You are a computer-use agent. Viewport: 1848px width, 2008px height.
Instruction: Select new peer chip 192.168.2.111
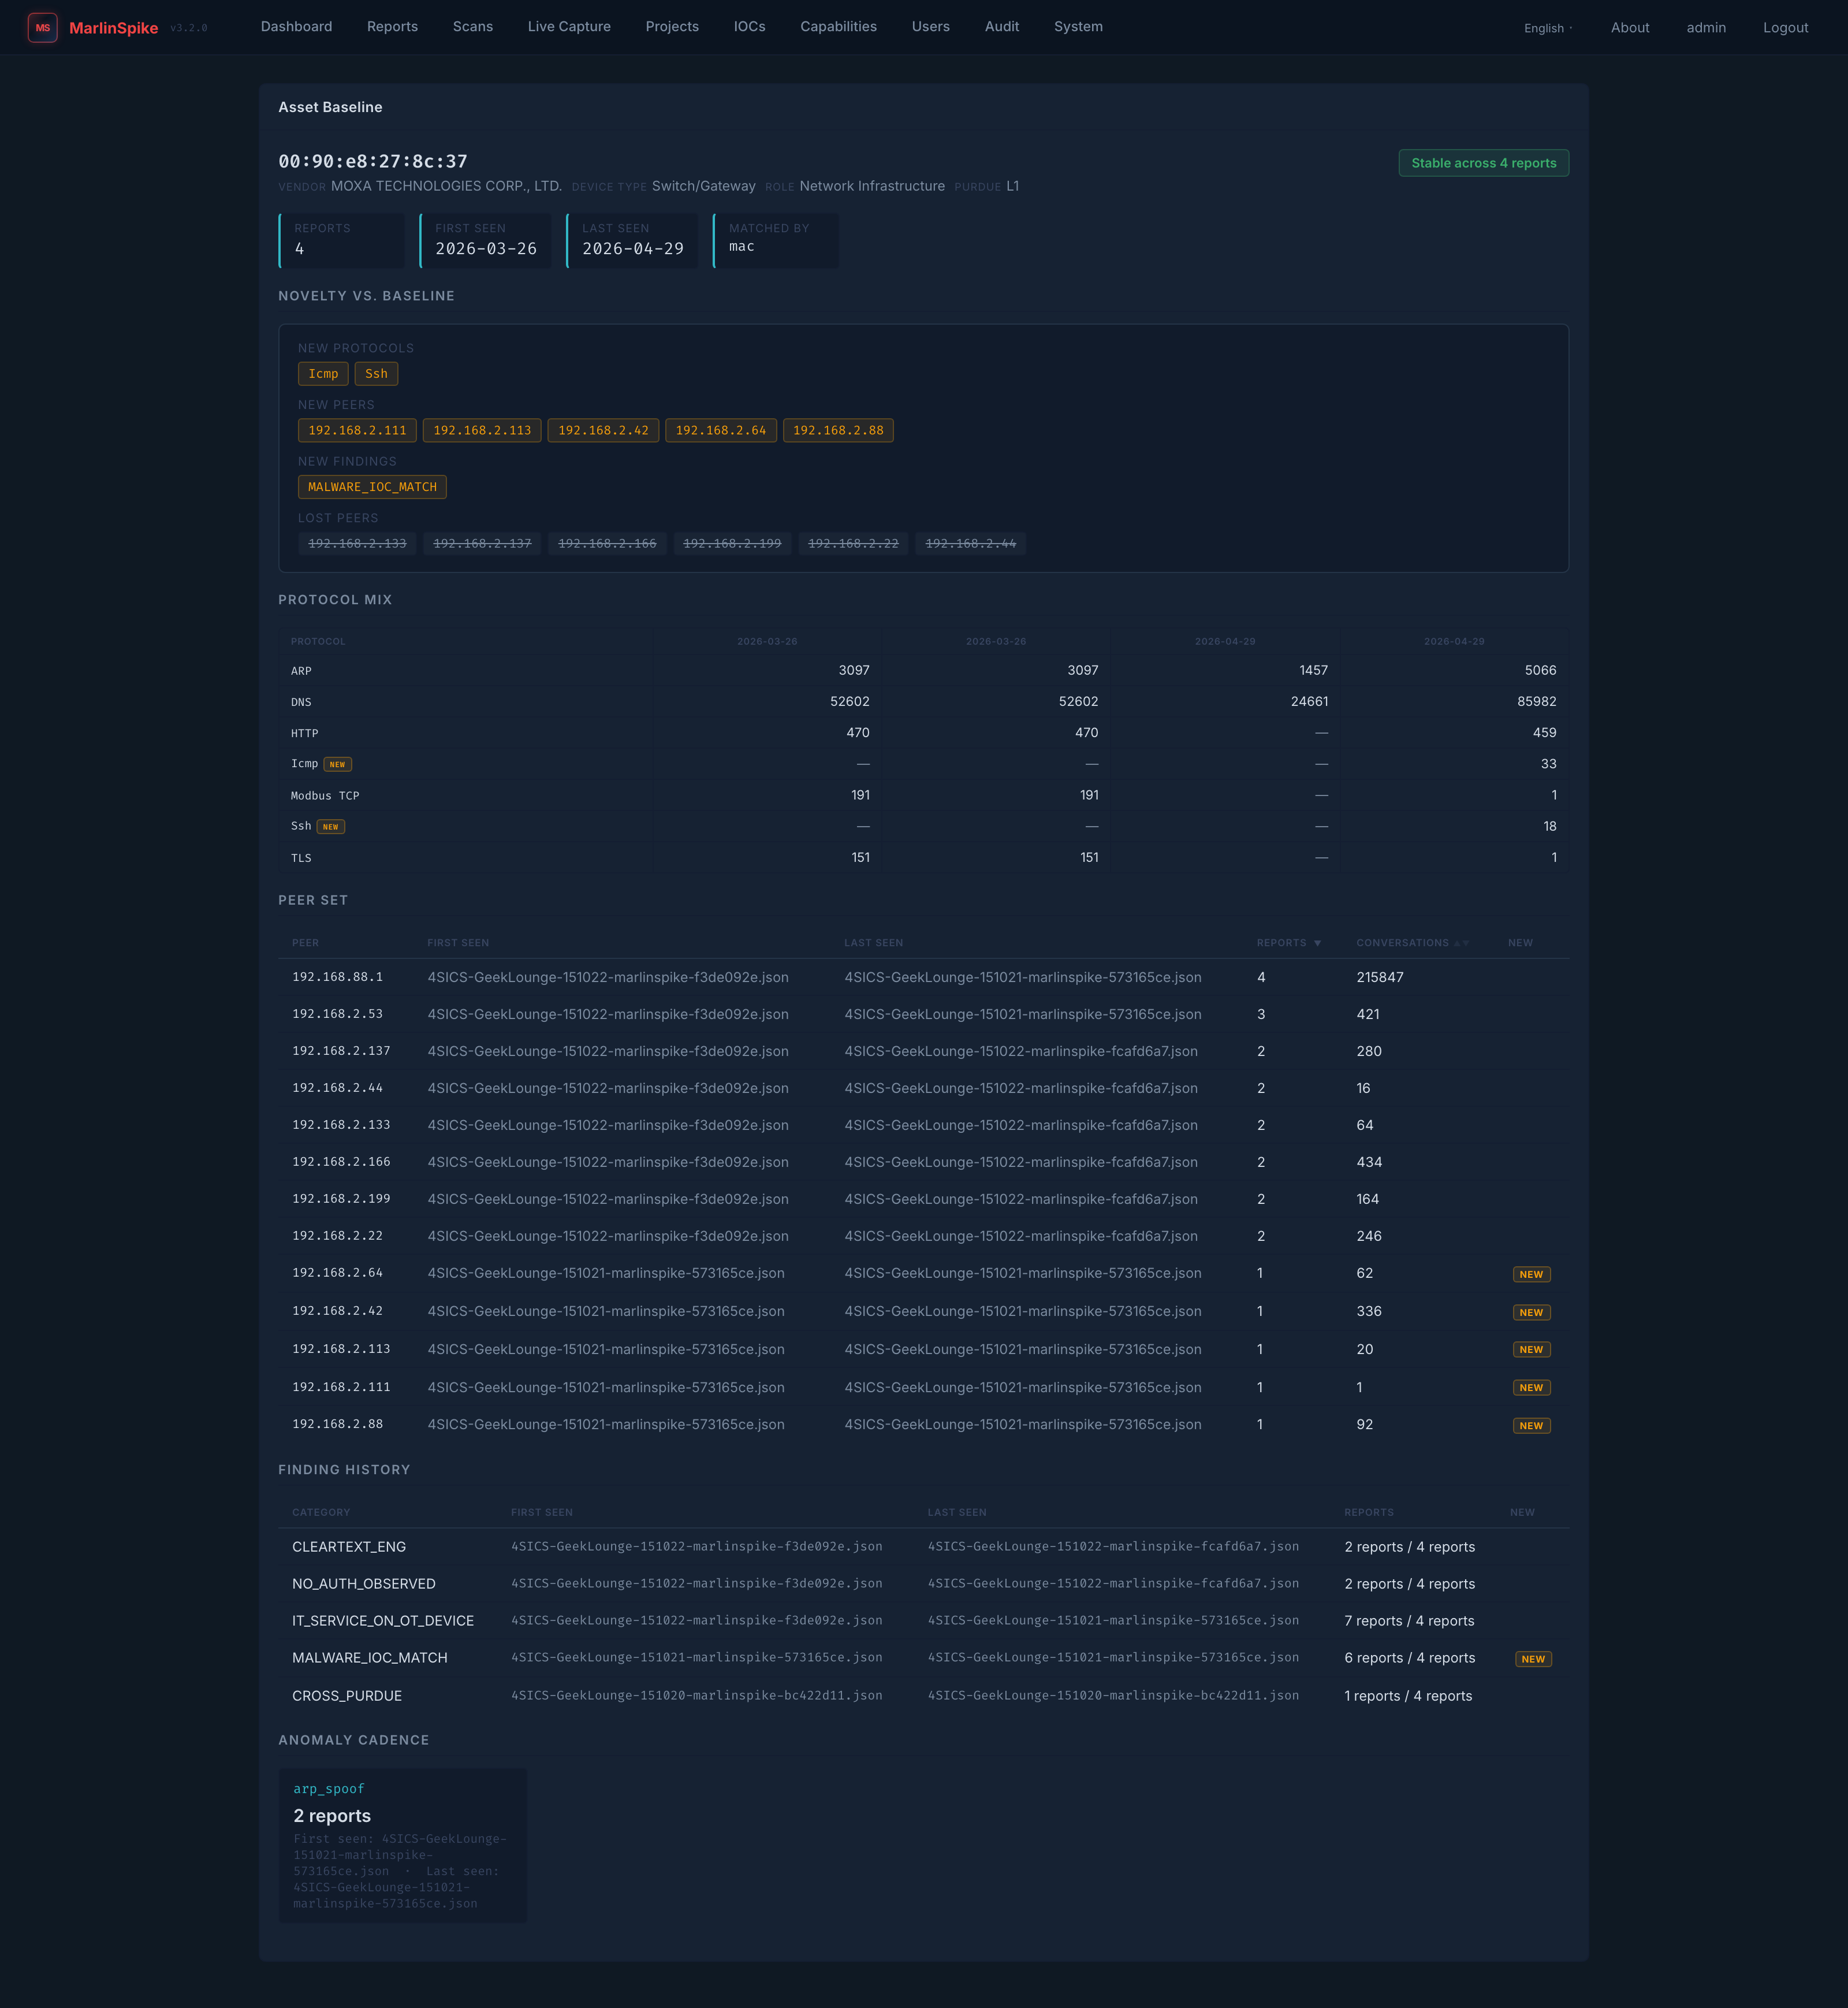(357, 430)
